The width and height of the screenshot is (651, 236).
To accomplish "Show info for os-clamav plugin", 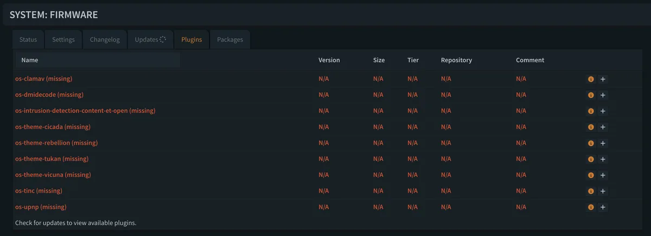I will [591, 79].
